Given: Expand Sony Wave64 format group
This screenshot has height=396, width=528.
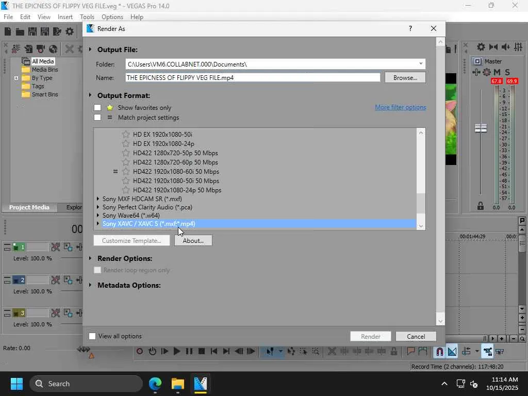Looking at the screenshot, I should tap(98, 215).
